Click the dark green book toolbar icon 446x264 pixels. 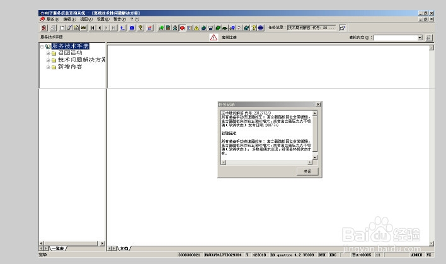[168, 28]
